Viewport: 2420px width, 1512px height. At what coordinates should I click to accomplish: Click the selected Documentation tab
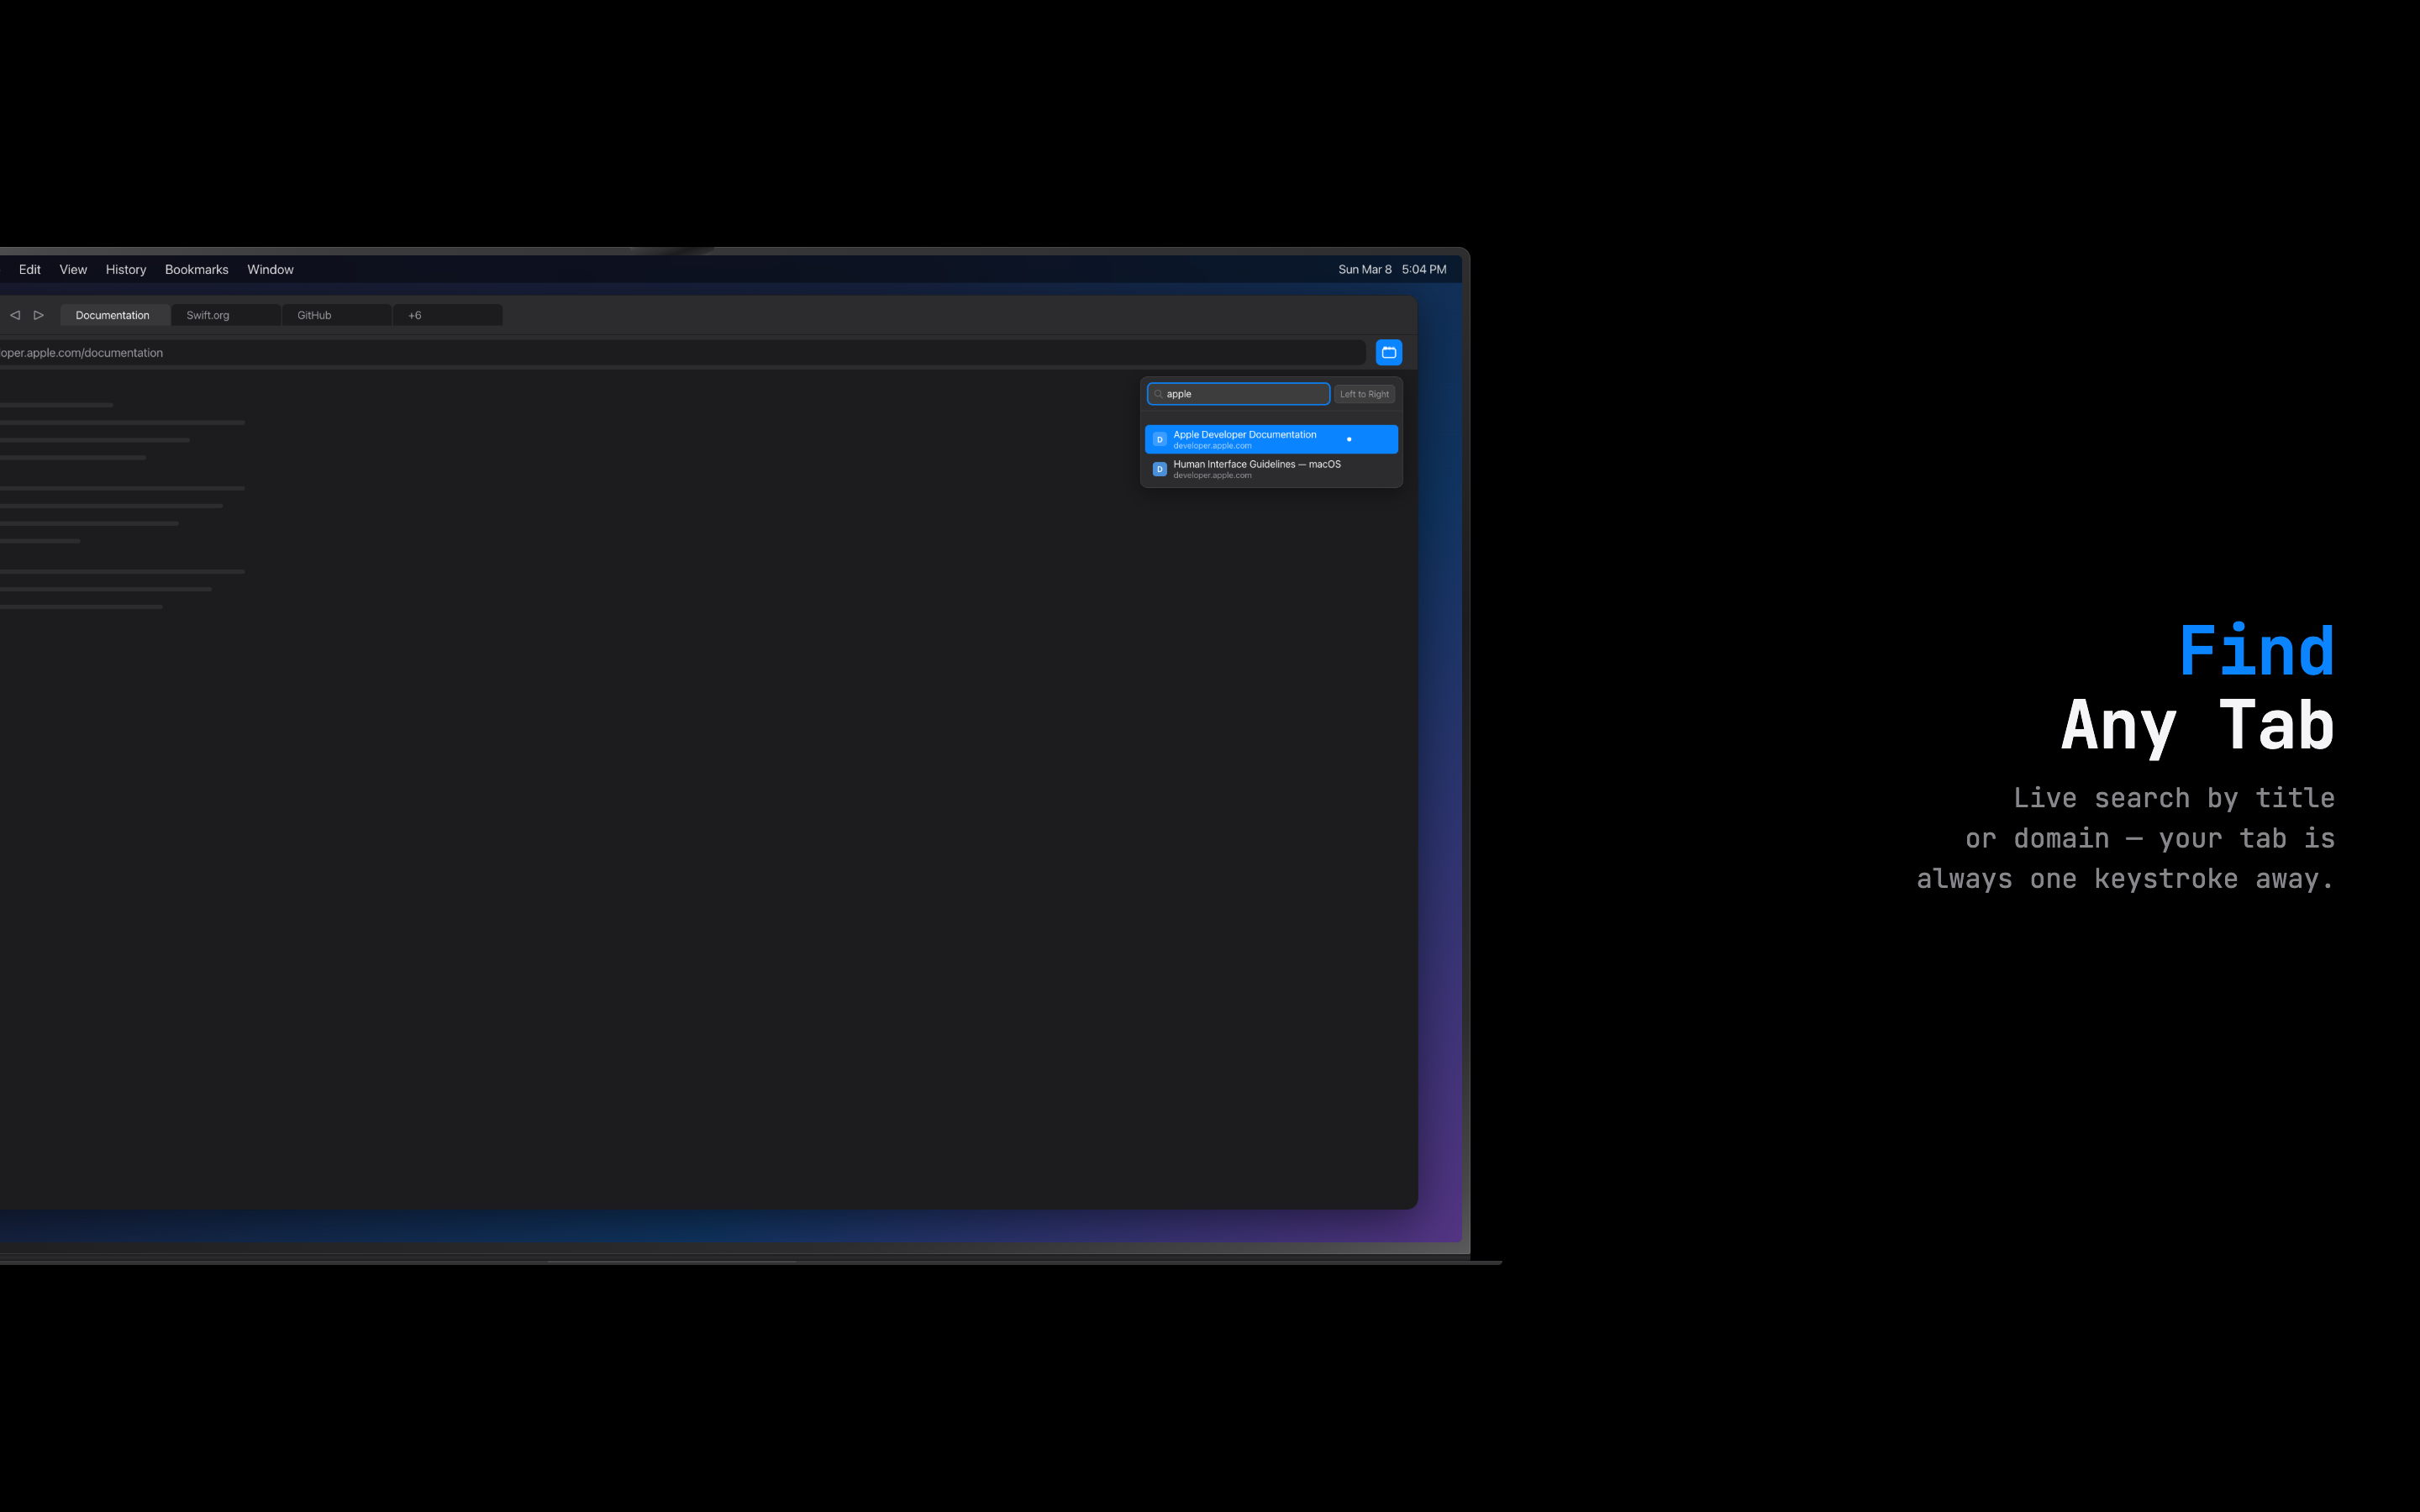(114, 314)
